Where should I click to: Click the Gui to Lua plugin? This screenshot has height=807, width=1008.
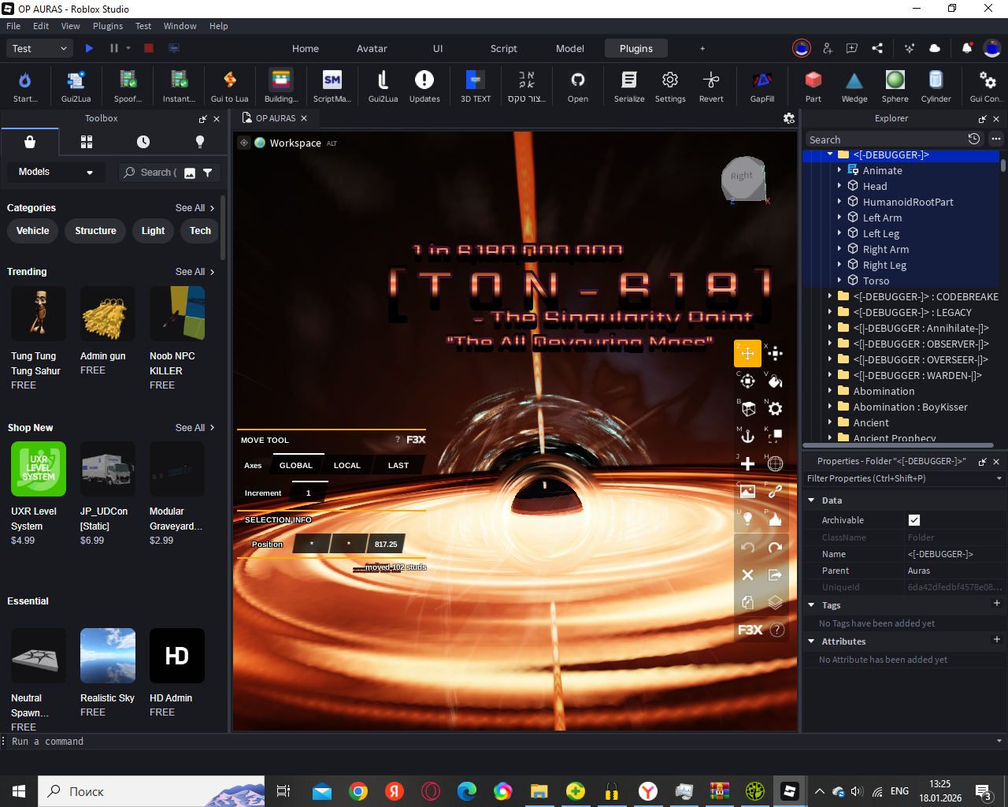229,85
